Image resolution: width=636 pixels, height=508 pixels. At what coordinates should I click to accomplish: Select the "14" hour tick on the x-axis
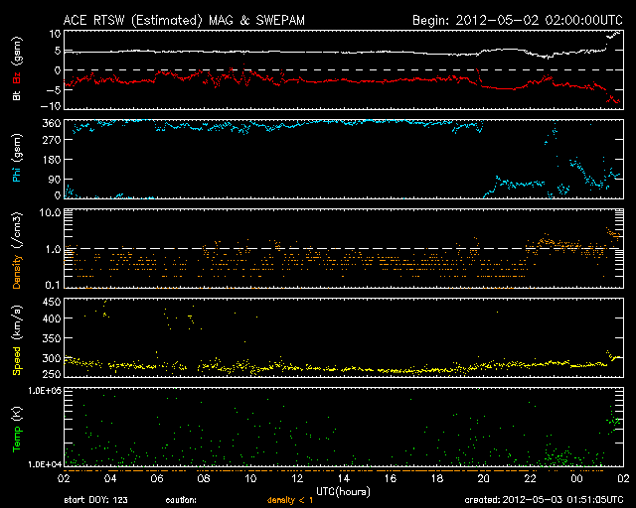344,478
